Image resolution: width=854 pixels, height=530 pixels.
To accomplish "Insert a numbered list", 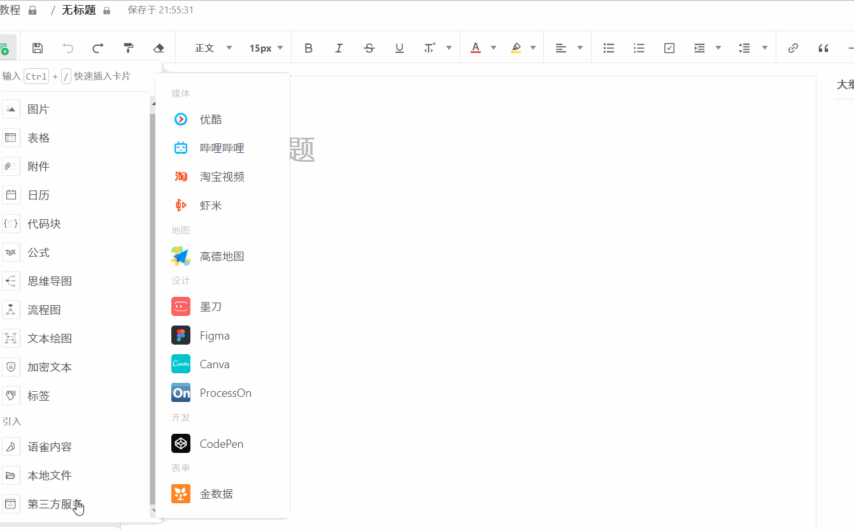I will (639, 48).
